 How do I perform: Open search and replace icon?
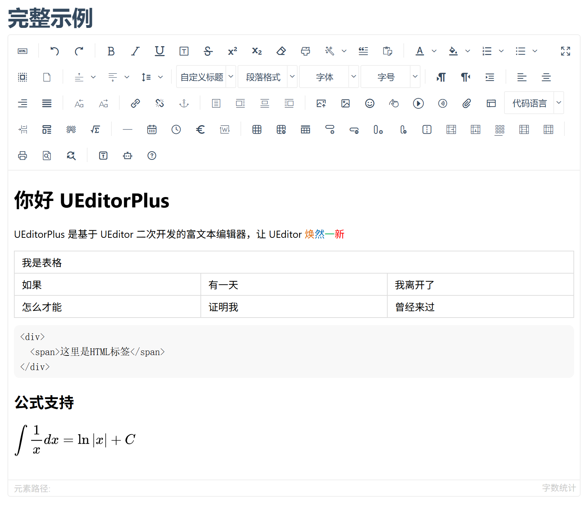pos(71,156)
